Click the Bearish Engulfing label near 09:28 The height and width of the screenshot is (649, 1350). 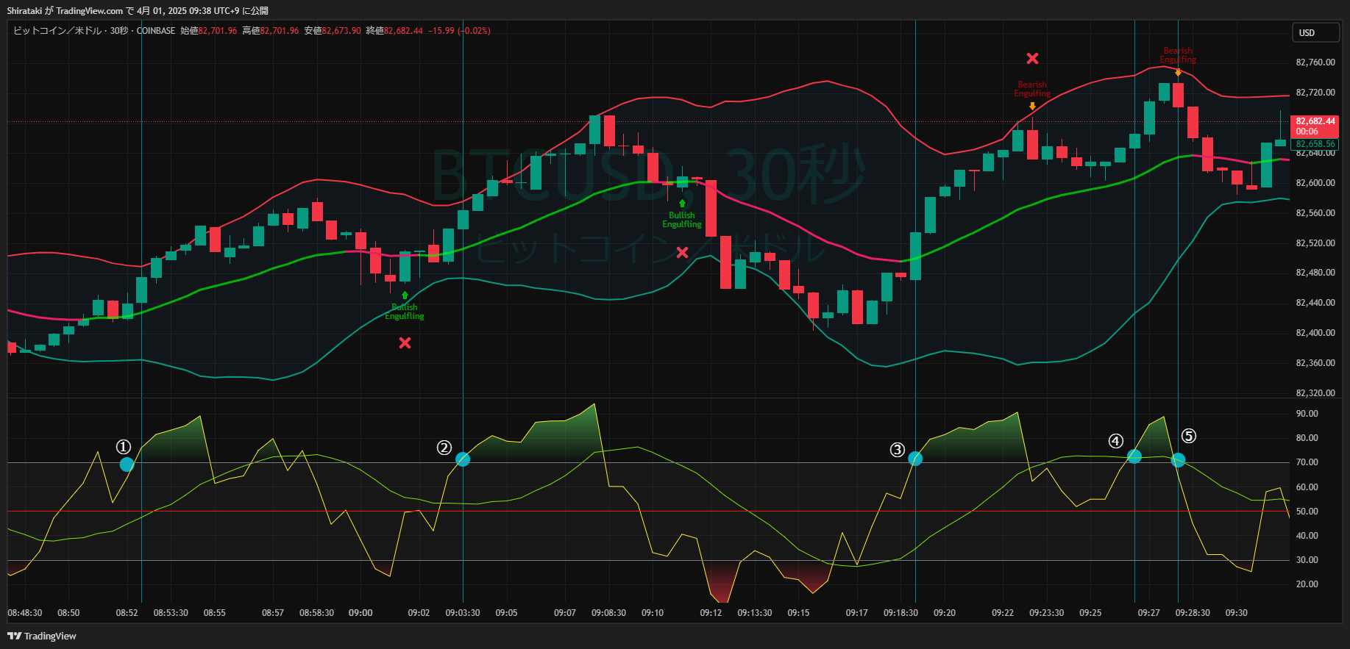tap(1178, 55)
